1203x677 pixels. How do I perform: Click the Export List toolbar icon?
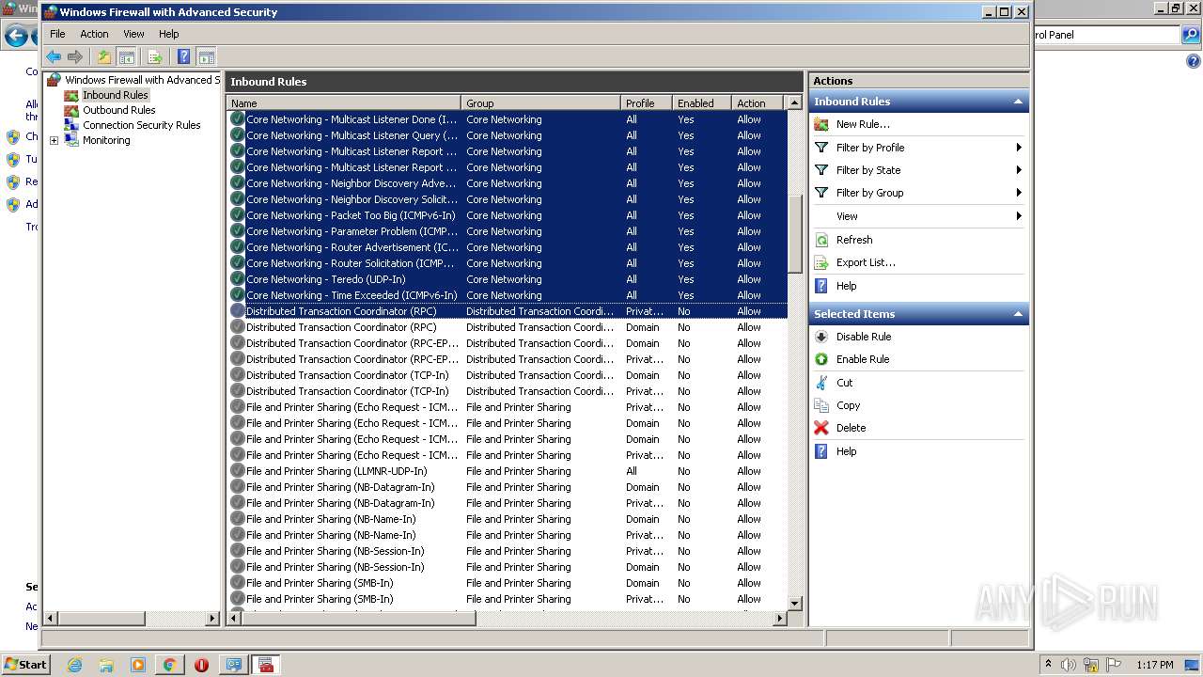tap(155, 57)
